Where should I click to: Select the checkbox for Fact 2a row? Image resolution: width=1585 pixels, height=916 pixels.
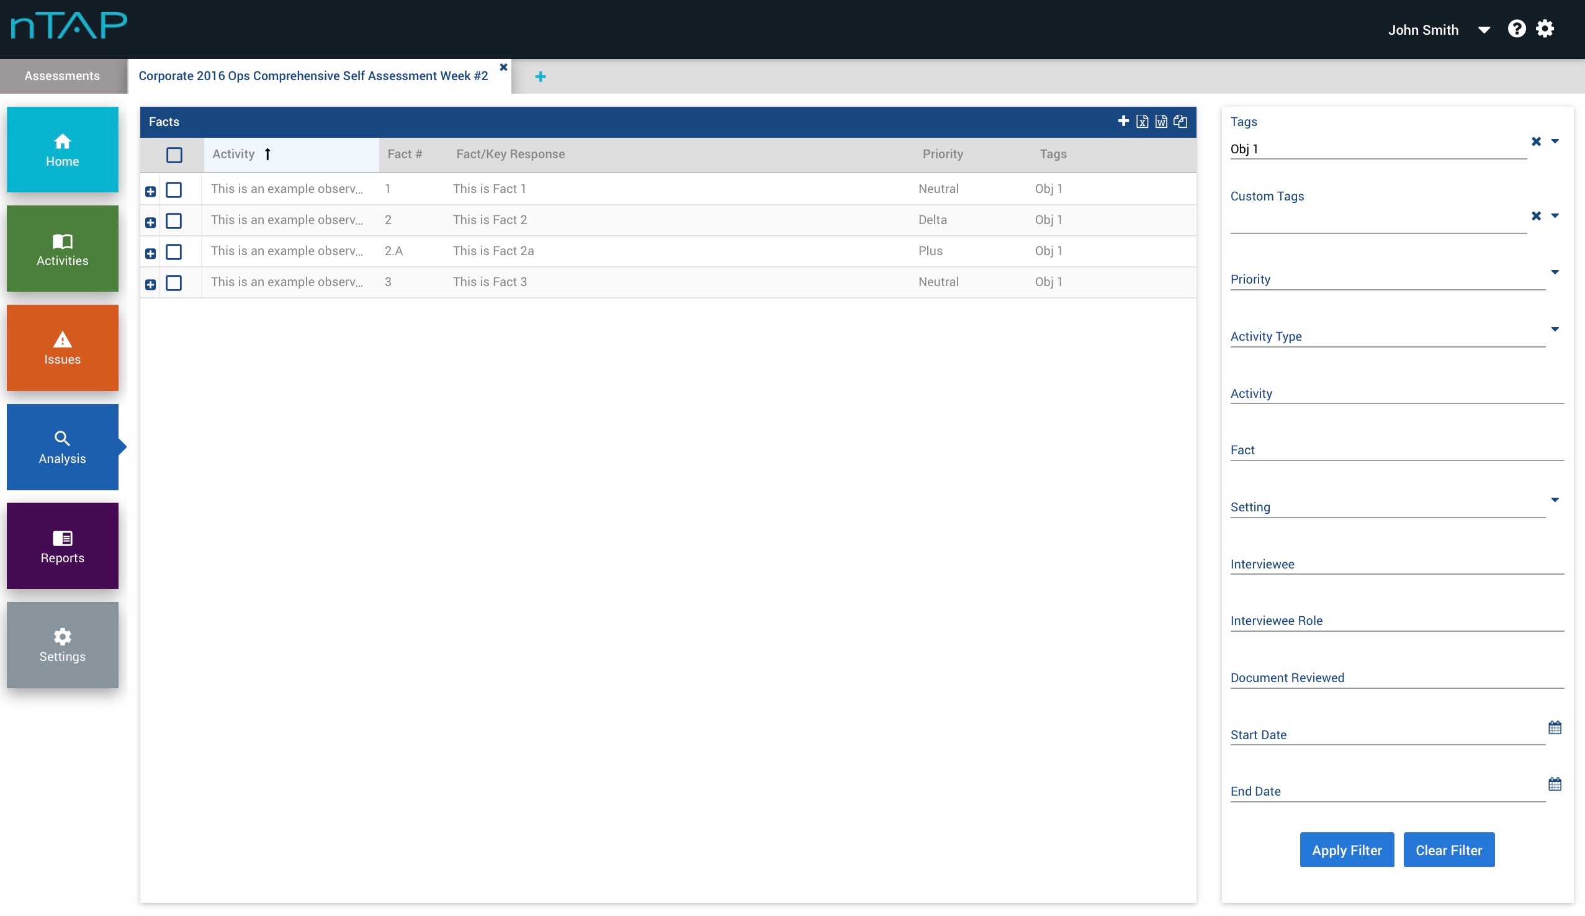(x=174, y=251)
